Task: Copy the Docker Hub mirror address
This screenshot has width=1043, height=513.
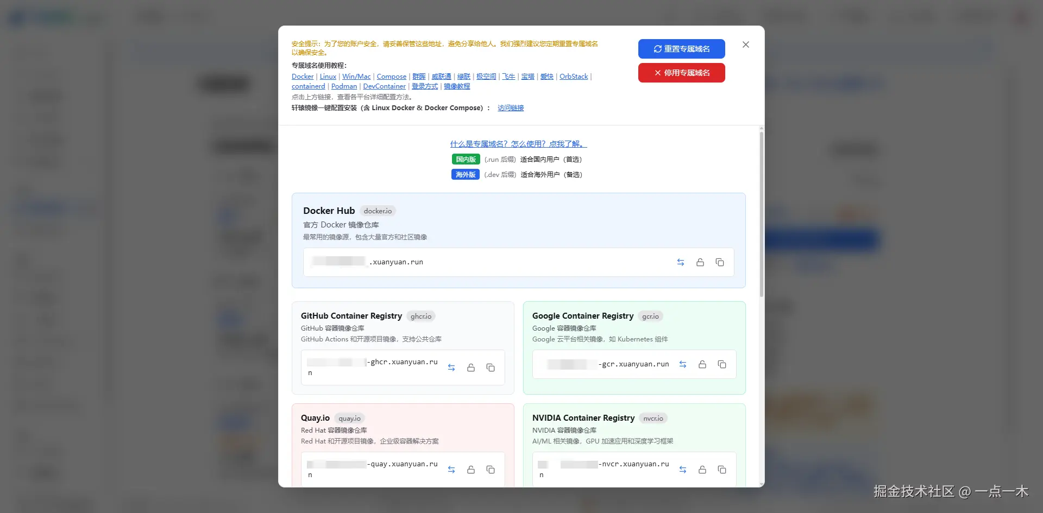Action: click(719, 262)
